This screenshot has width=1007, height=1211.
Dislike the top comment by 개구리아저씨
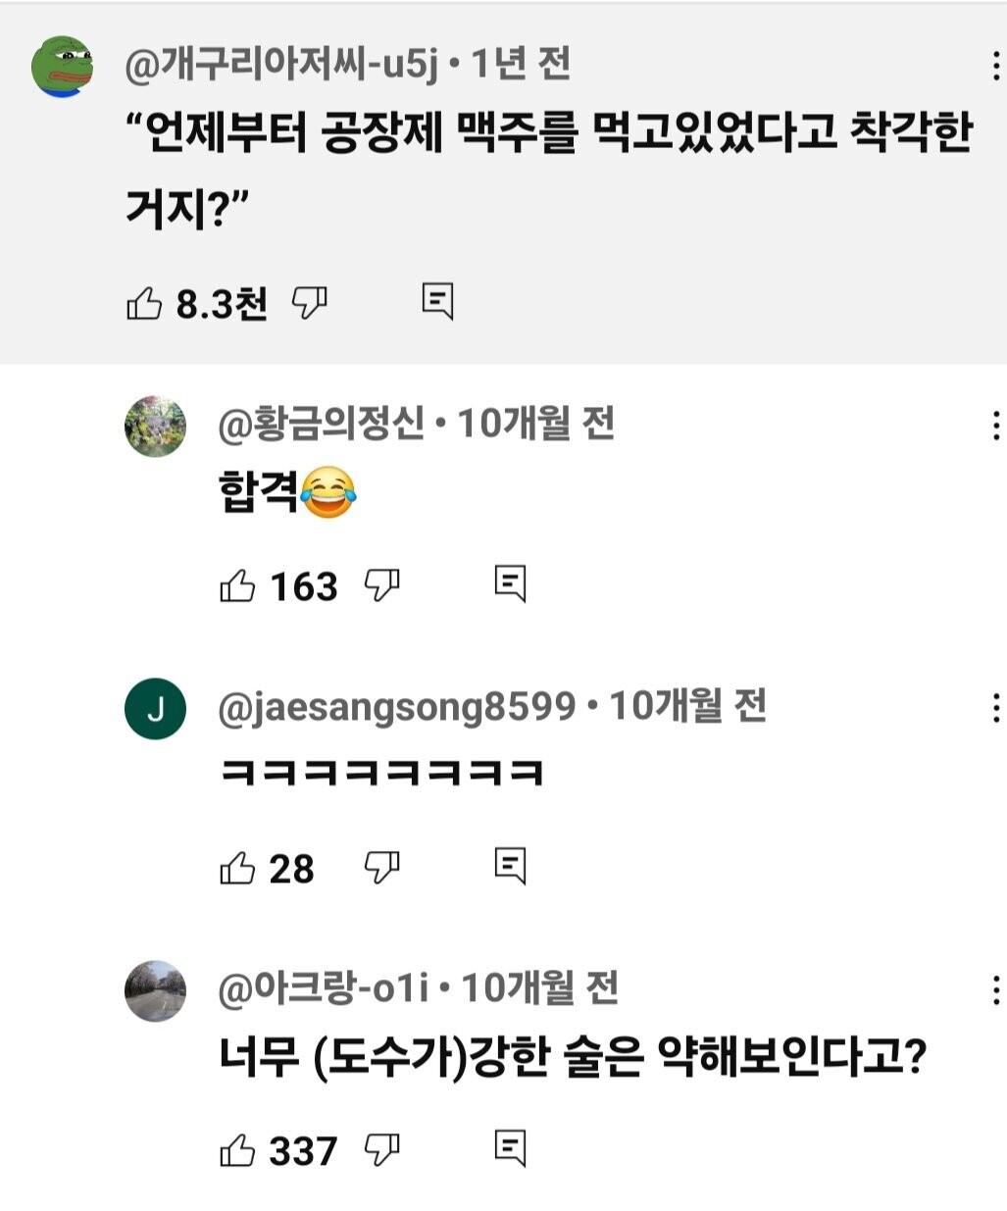[309, 302]
